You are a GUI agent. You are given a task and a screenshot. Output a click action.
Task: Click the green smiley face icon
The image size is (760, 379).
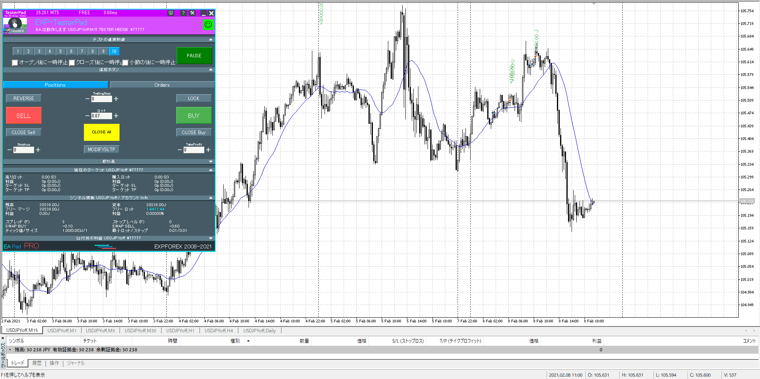pos(208,25)
